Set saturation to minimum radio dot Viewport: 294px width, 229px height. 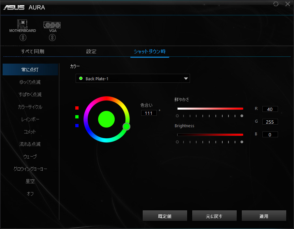tap(177, 116)
